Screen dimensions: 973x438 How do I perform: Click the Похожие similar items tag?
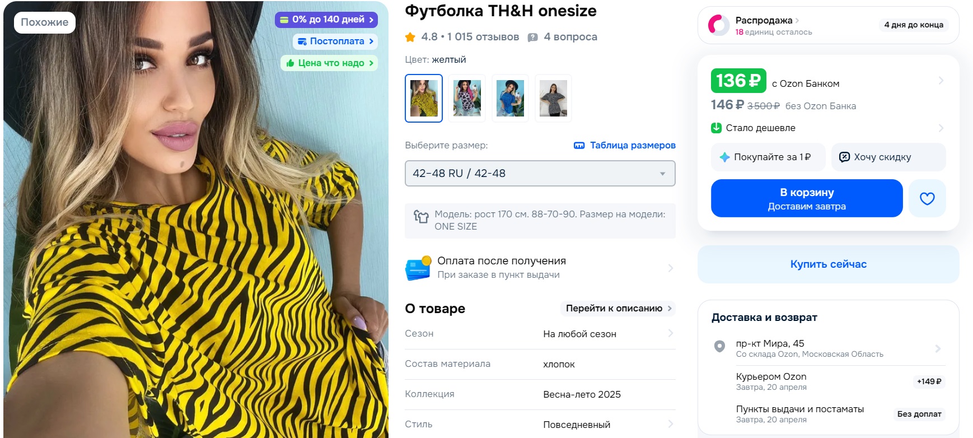pos(45,22)
